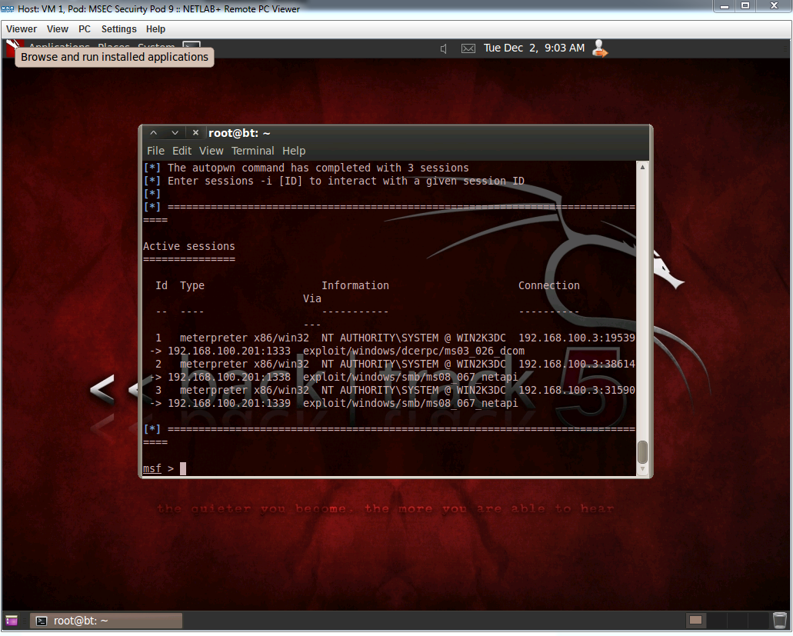Image resolution: width=793 pixels, height=636 pixels.
Task: Open the terminal Edit menu
Action: click(182, 151)
